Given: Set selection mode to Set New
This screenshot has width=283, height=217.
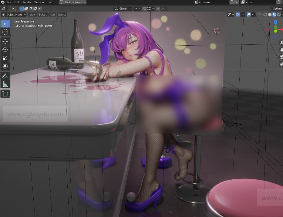Looking at the screenshot, I should (x=22, y=8).
